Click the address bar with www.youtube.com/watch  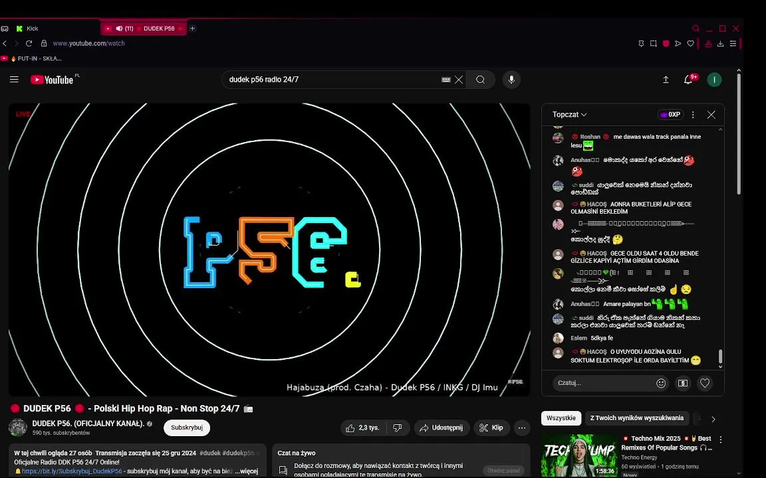88,43
